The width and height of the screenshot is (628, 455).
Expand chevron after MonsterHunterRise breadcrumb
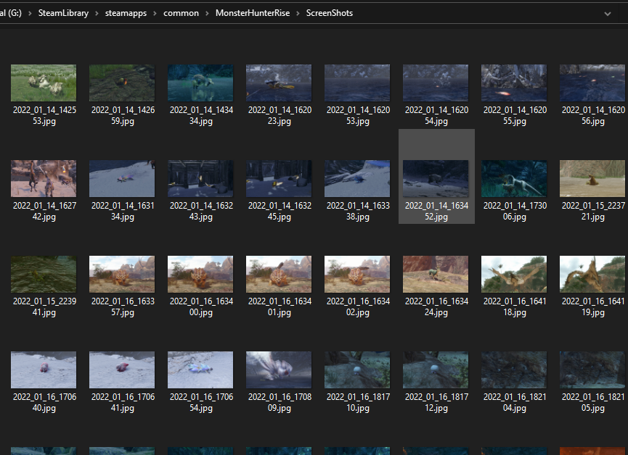(298, 14)
